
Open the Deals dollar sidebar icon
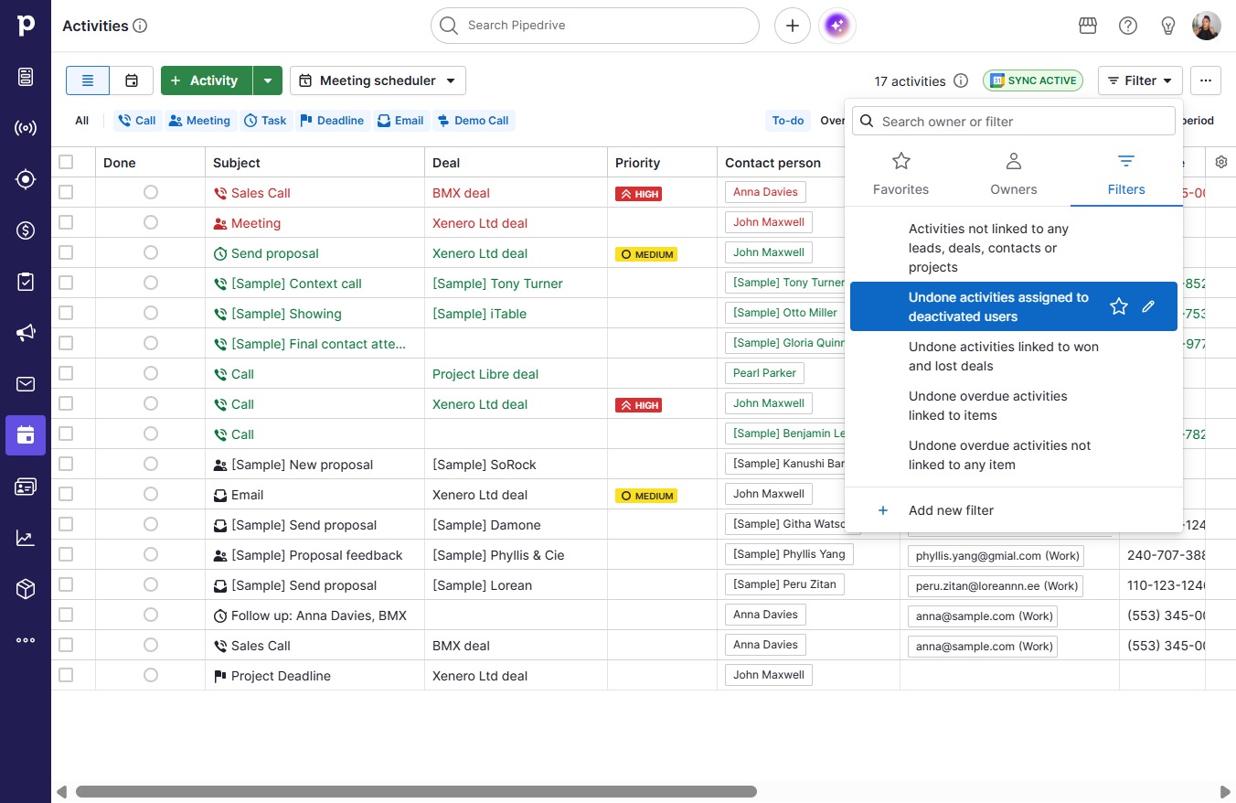[26, 230]
